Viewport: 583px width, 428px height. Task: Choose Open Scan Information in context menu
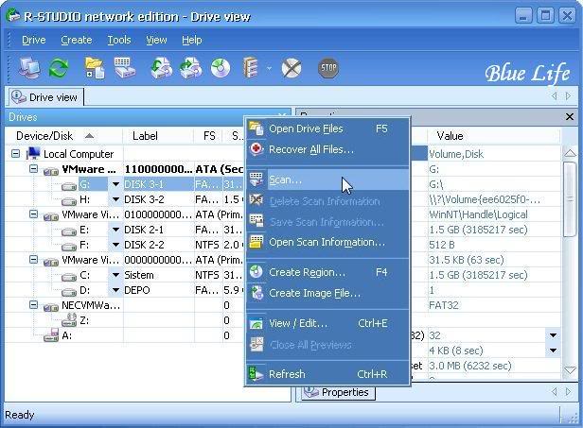pyautogui.click(x=327, y=243)
